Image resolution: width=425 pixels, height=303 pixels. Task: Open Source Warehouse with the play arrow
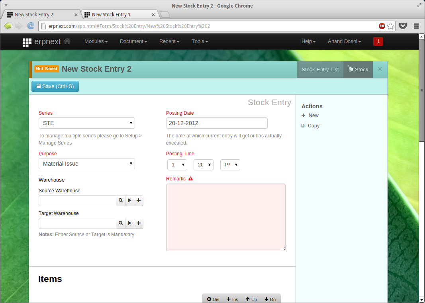129,201
